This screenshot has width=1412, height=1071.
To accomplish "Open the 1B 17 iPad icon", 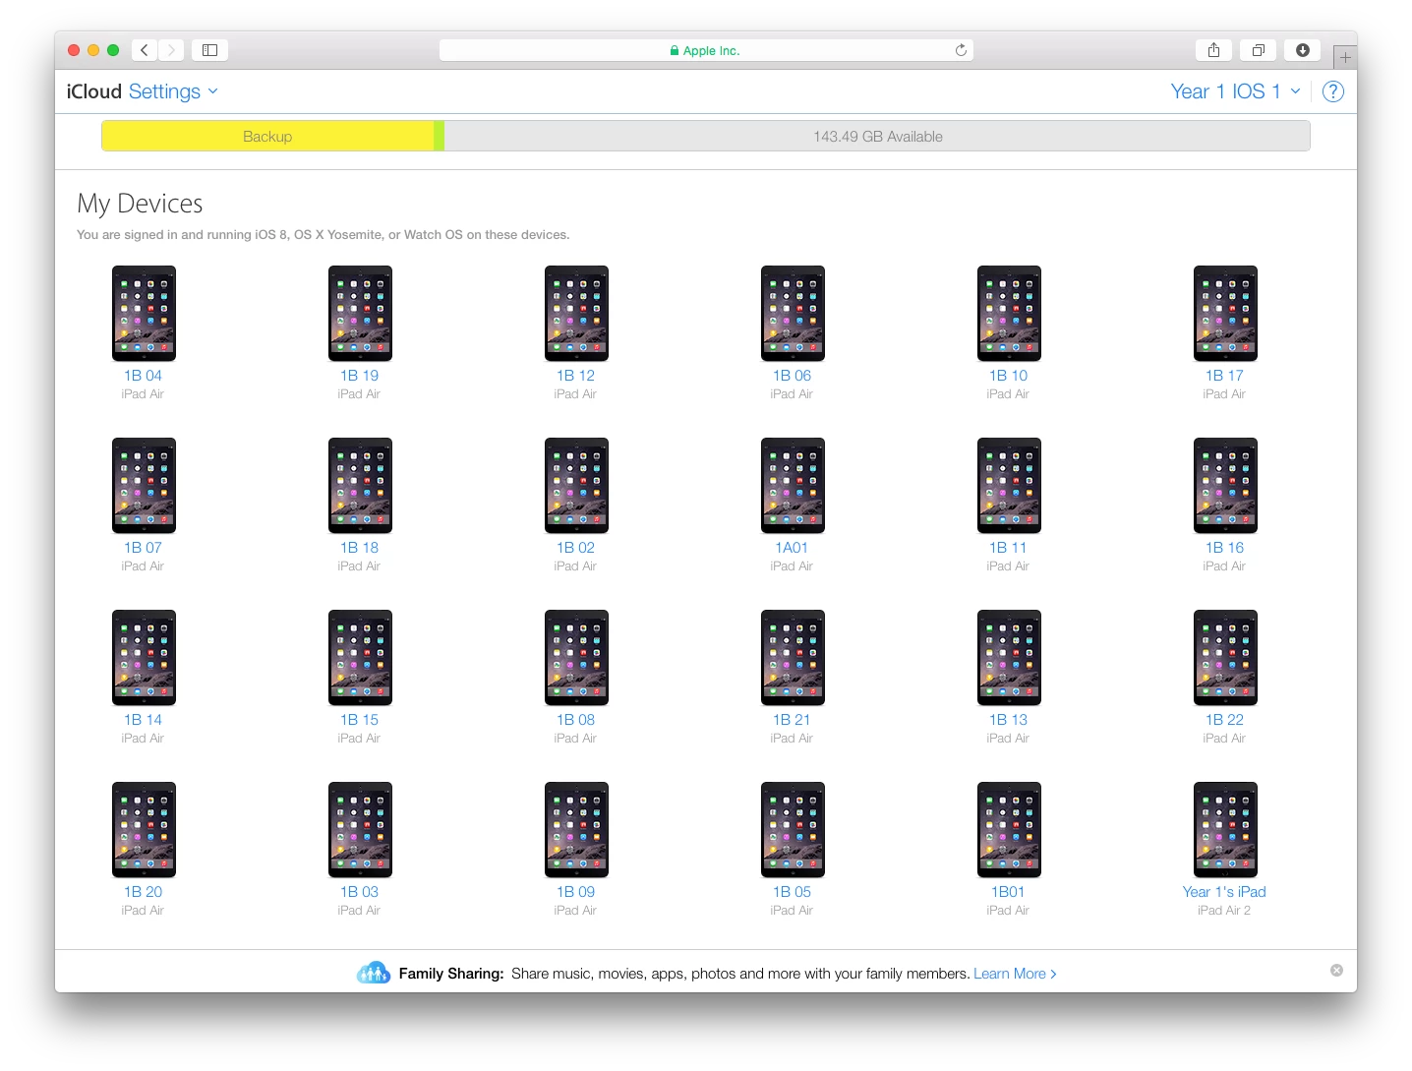I will tap(1225, 313).
